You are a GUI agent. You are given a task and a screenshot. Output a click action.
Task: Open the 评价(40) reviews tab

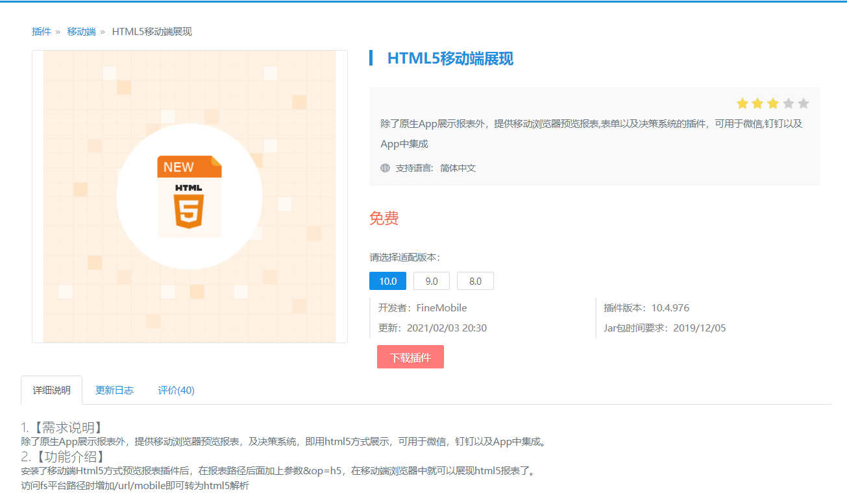[176, 390]
